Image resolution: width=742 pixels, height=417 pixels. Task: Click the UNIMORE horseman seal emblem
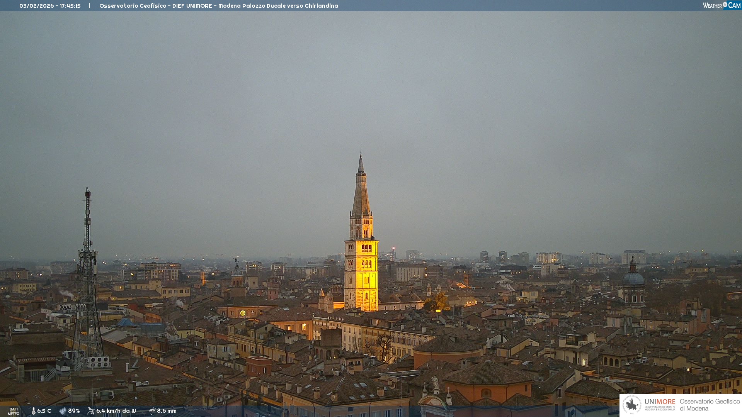pos(632,405)
